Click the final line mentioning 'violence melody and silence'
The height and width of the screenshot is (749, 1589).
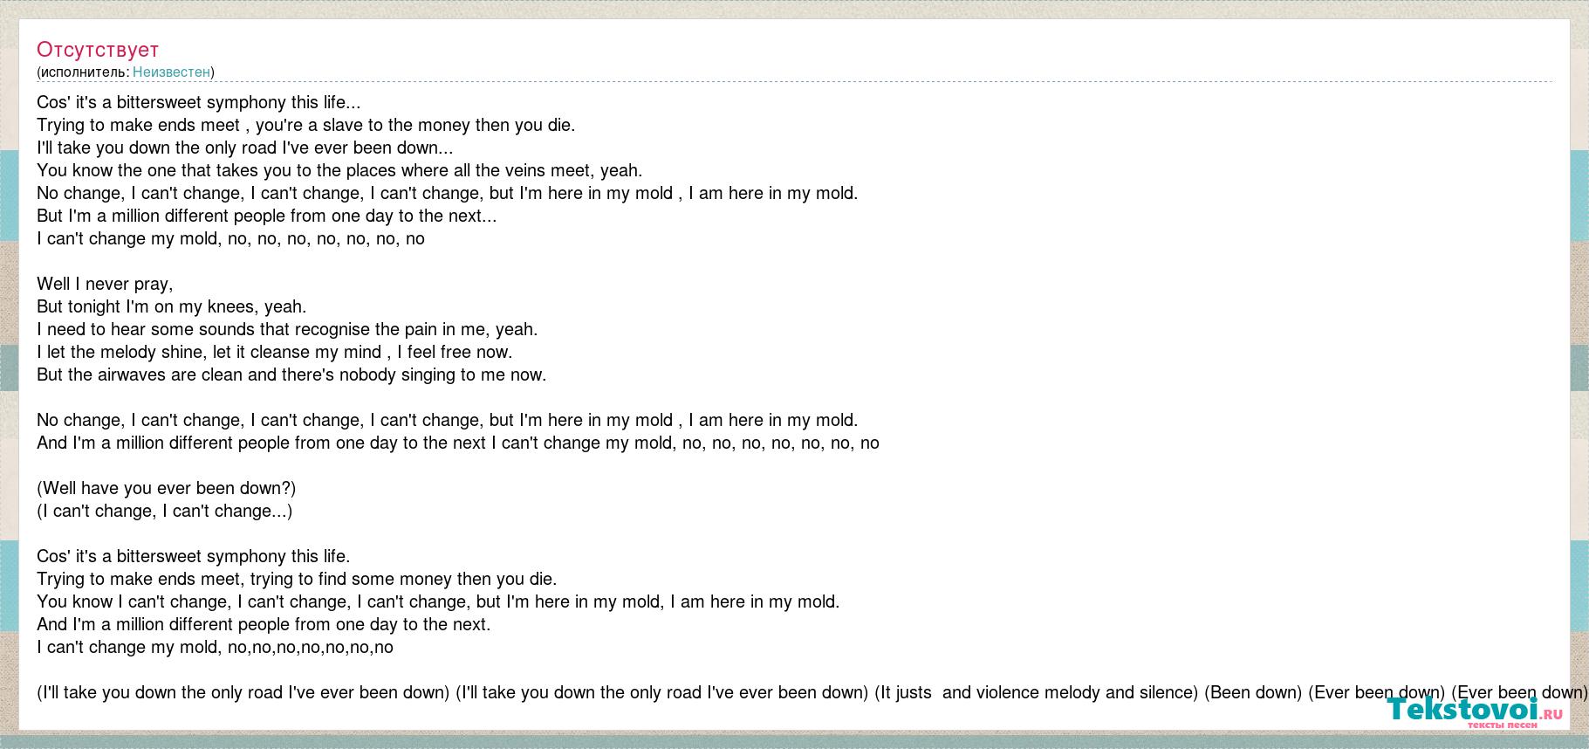(x=812, y=692)
